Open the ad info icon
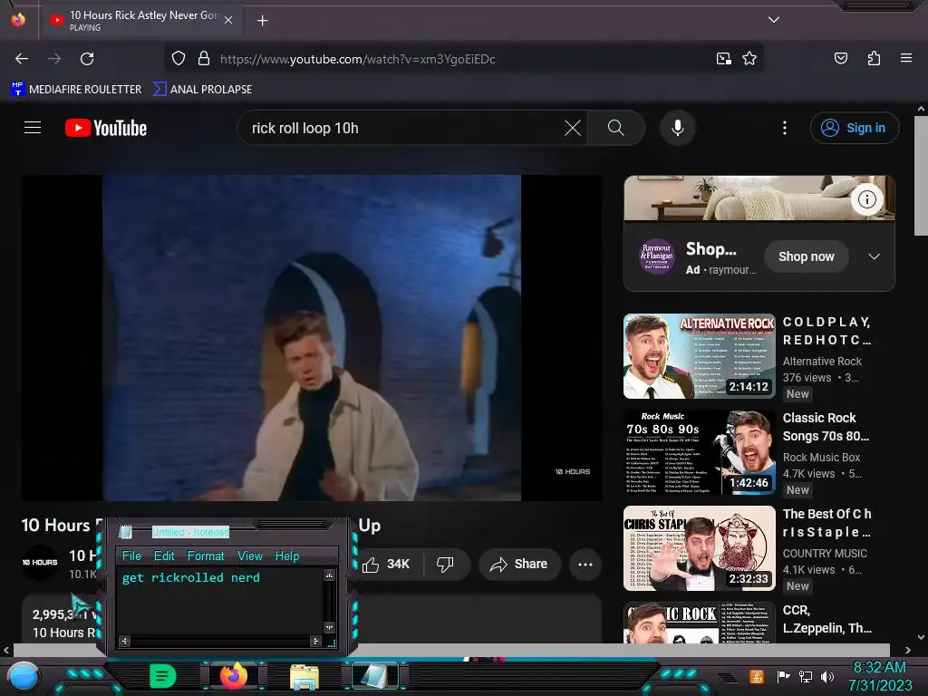This screenshot has width=928, height=696. (867, 199)
